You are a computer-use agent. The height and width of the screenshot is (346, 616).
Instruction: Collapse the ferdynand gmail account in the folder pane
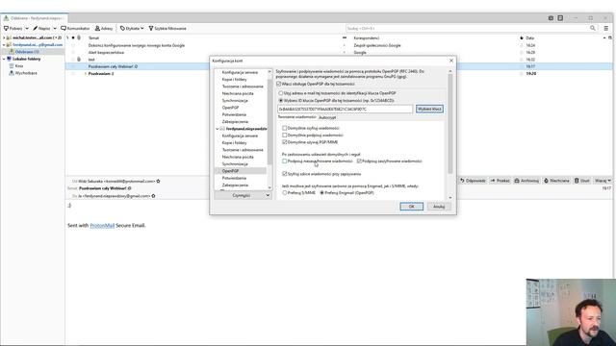pos(4,45)
